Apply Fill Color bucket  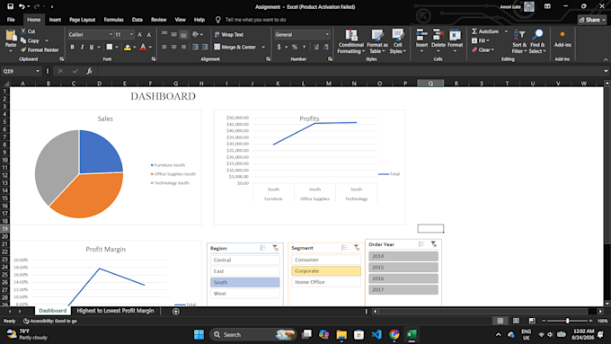coord(128,47)
